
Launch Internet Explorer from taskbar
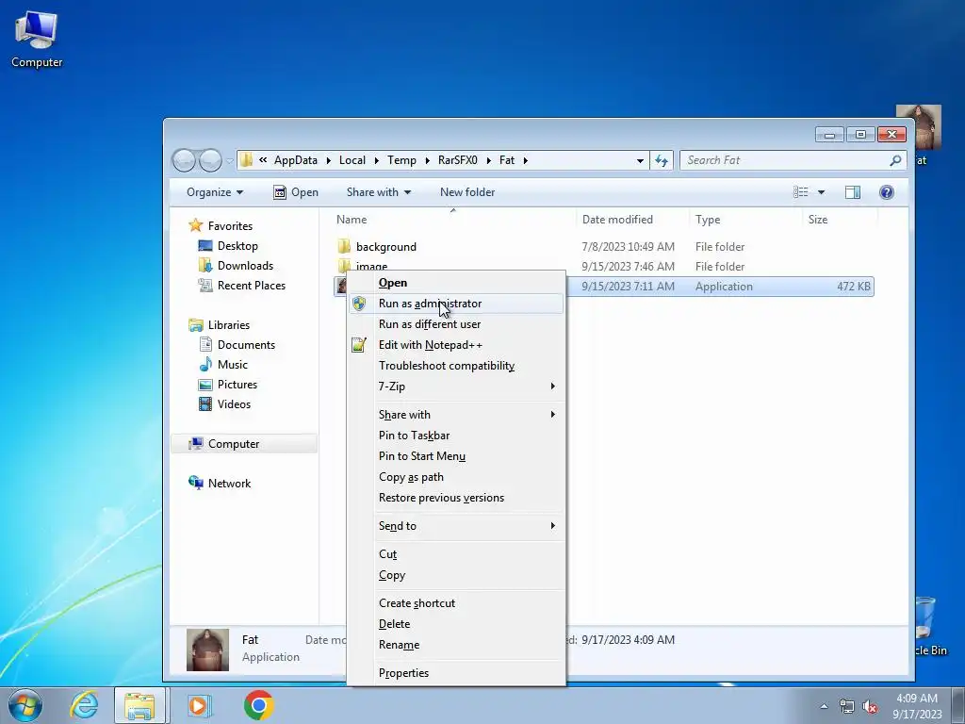click(84, 705)
